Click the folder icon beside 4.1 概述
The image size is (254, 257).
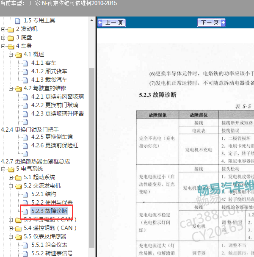[x=18, y=55]
